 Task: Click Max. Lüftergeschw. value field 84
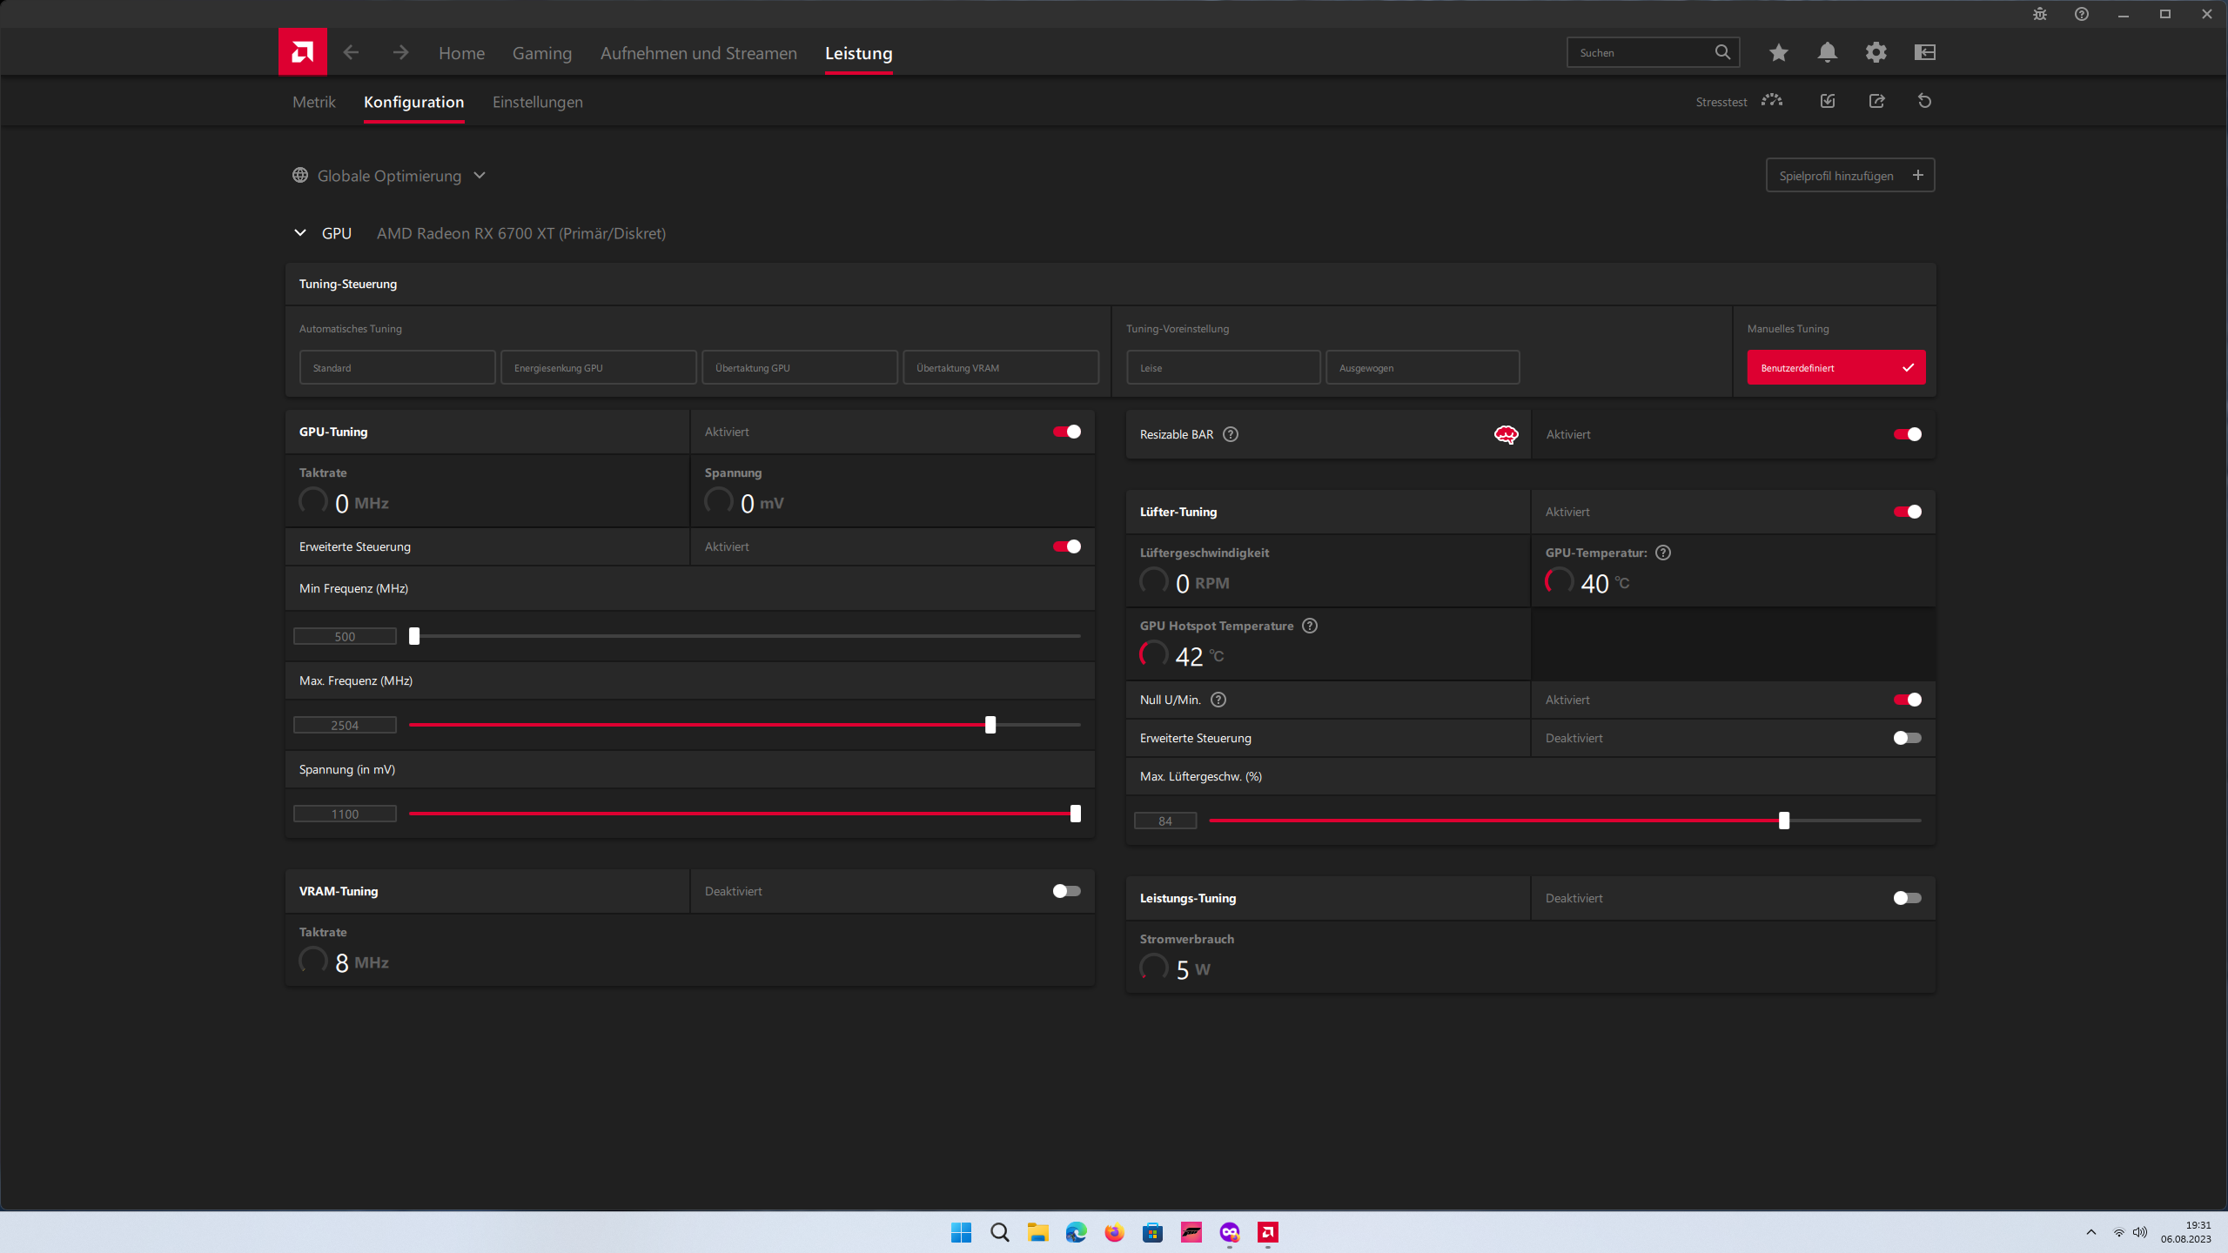[x=1165, y=821]
